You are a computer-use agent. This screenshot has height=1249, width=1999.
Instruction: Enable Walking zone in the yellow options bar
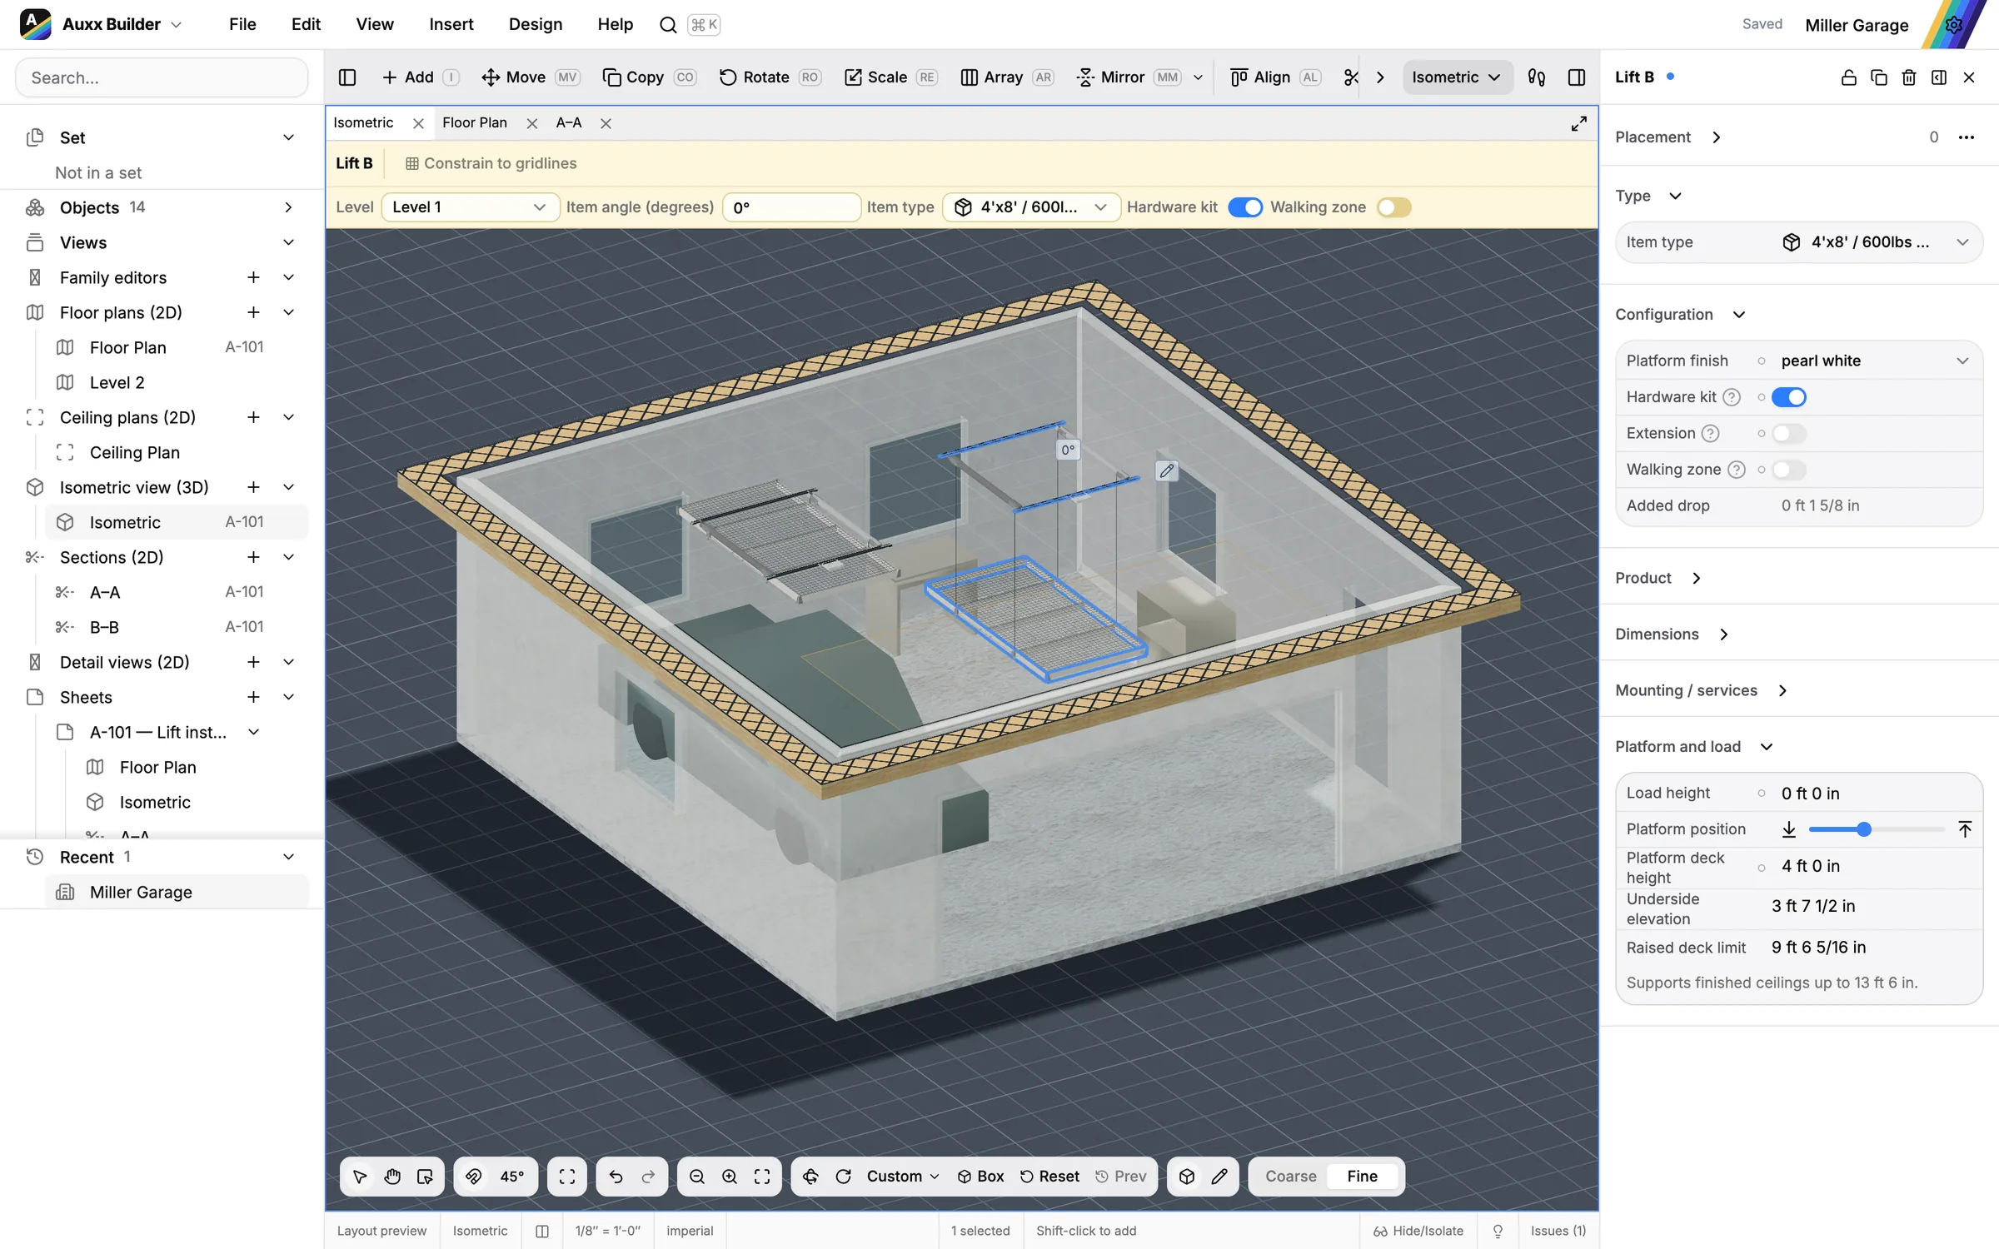point(1394,207)
